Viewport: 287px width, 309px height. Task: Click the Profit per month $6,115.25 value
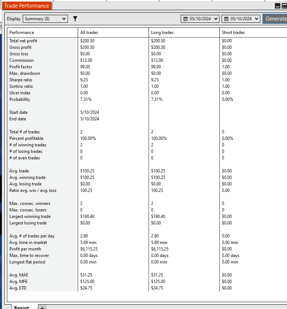[89, 249]
